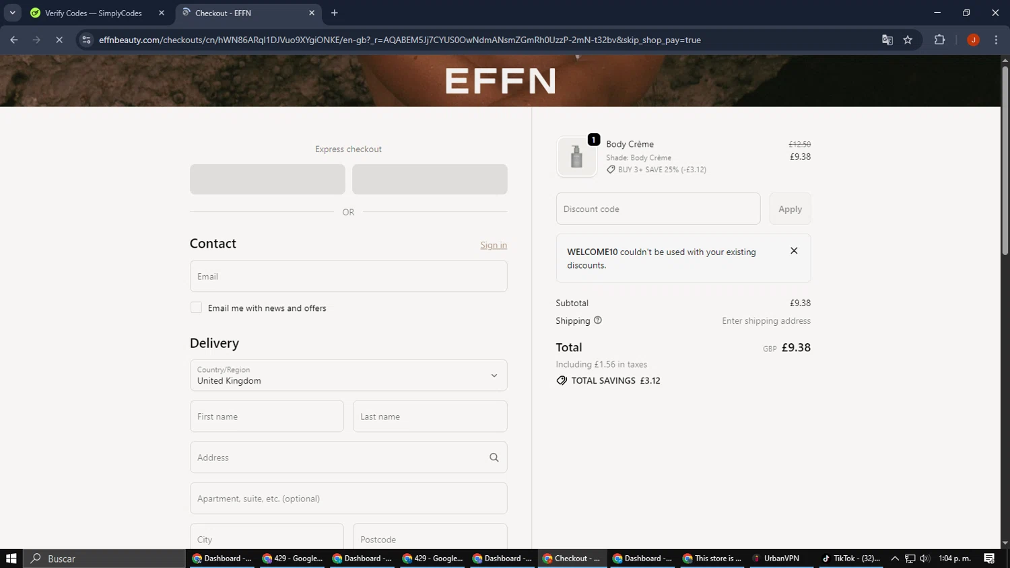1010x568 pixels.
Task: Focus the Discount code field
Action: click(x=658, y=209)
